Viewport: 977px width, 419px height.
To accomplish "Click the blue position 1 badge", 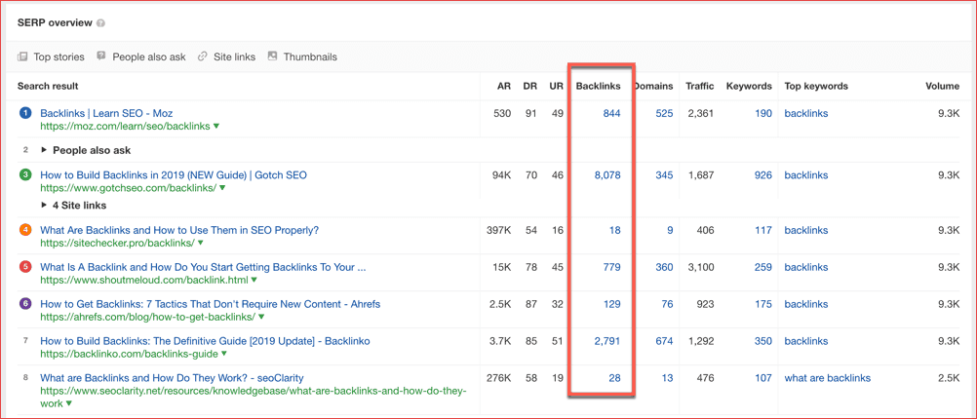I will 26,114.
